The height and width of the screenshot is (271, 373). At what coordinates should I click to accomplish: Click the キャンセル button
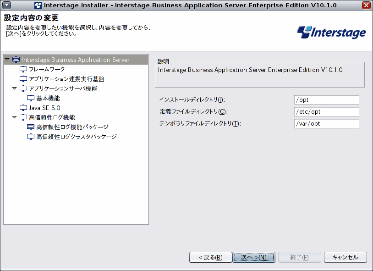[x=346, y=257]
